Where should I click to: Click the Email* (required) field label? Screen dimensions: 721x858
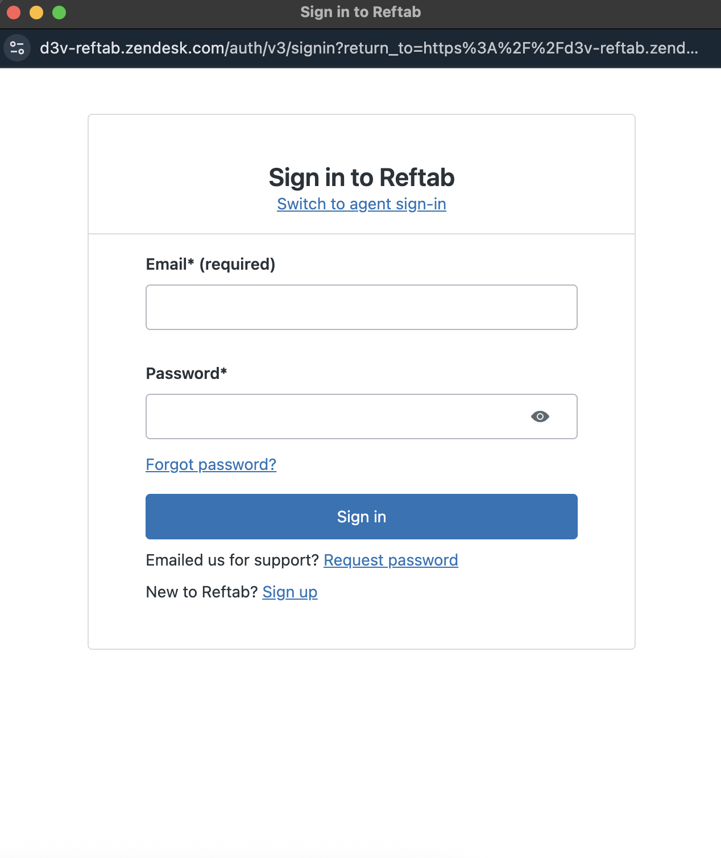point(210,264)
